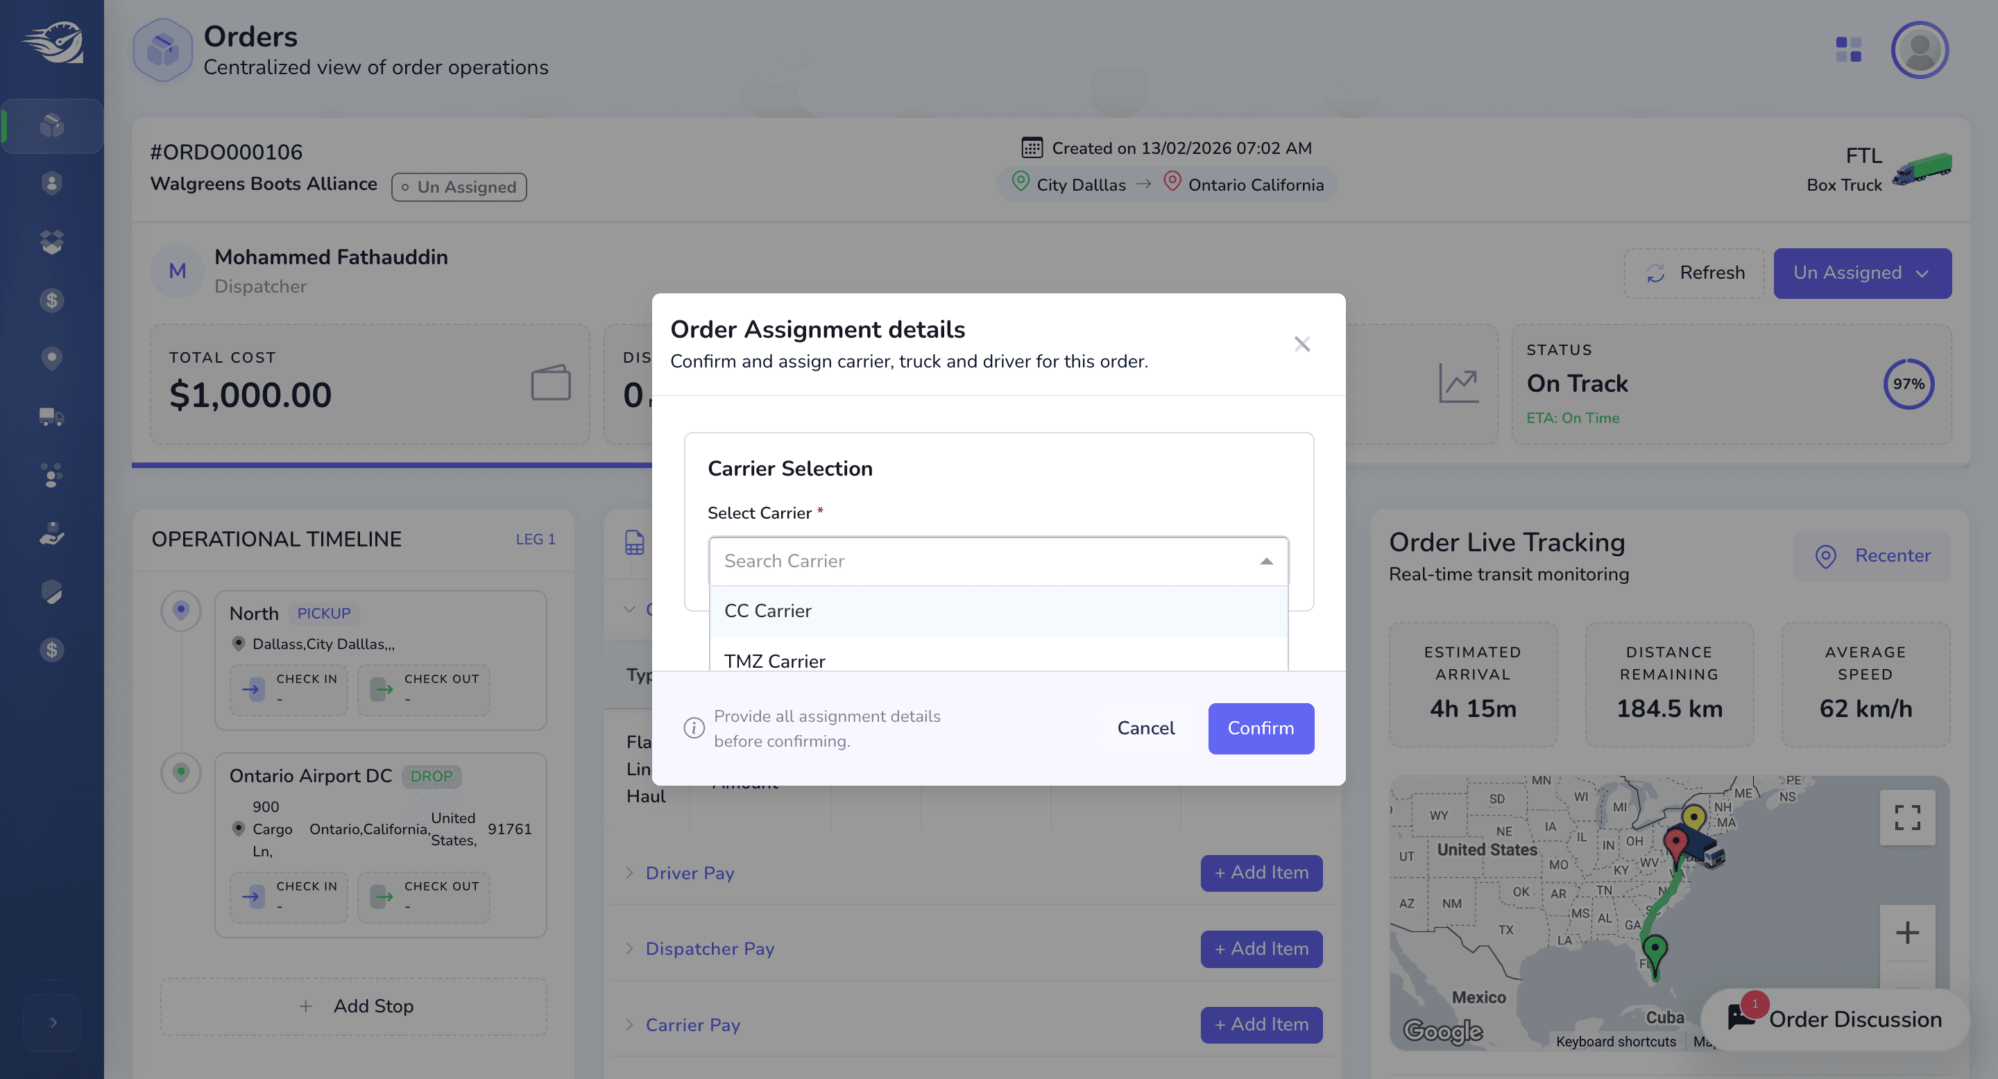The image size is (1998, 1079).
Task: Click the Un Assigned badge near Walgreens
Action: (x=459, y=187)
